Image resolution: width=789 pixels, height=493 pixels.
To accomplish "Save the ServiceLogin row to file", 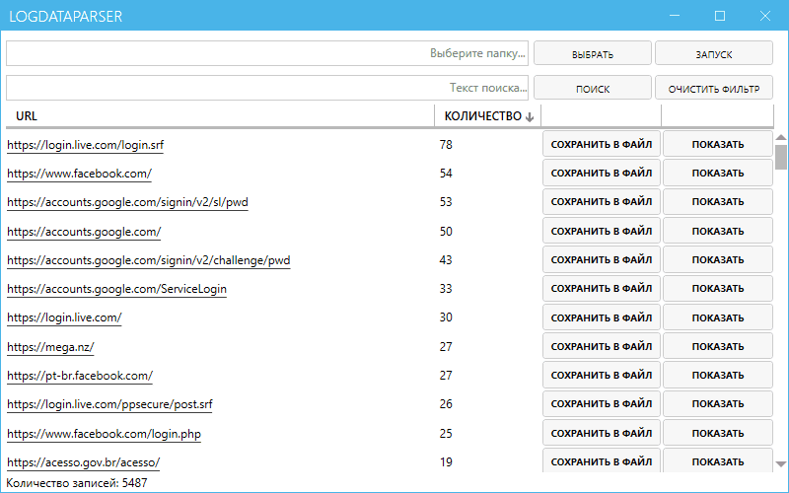I will pyautogui.click(x=602, y=288).
